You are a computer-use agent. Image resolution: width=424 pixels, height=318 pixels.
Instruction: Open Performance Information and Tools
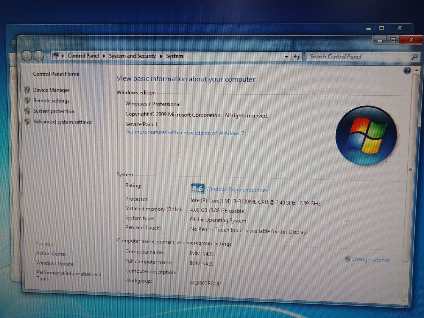(x=69, y=276)
